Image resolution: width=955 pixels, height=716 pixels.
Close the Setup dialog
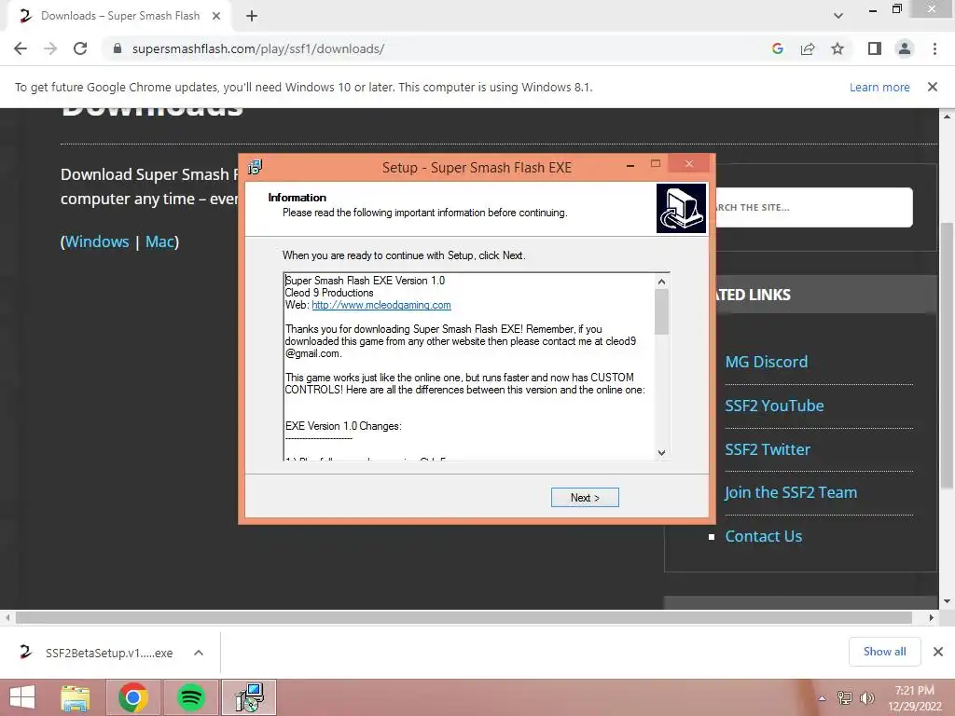(x=689, y=164)
